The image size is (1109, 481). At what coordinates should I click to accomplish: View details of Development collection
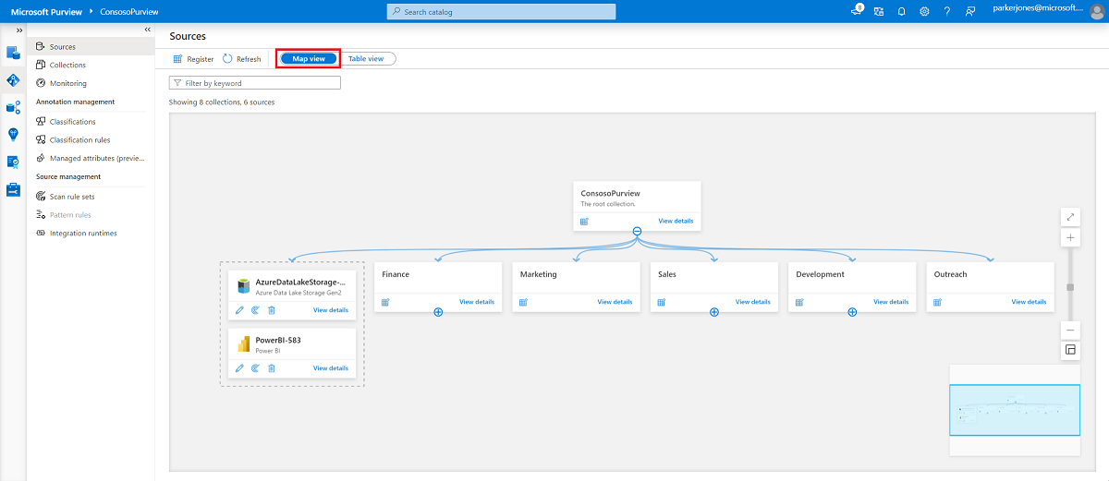tap(891, 302)
